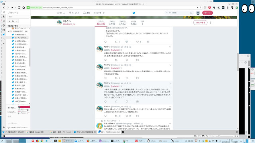Open the xclock item in the taskbar
This screenshot has height=143, width=255.
[151, 141]
